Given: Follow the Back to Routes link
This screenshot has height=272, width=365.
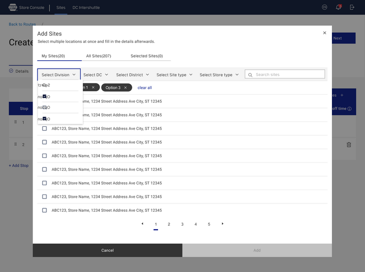Looking at the screenshot, I should (x=22, y=24).
